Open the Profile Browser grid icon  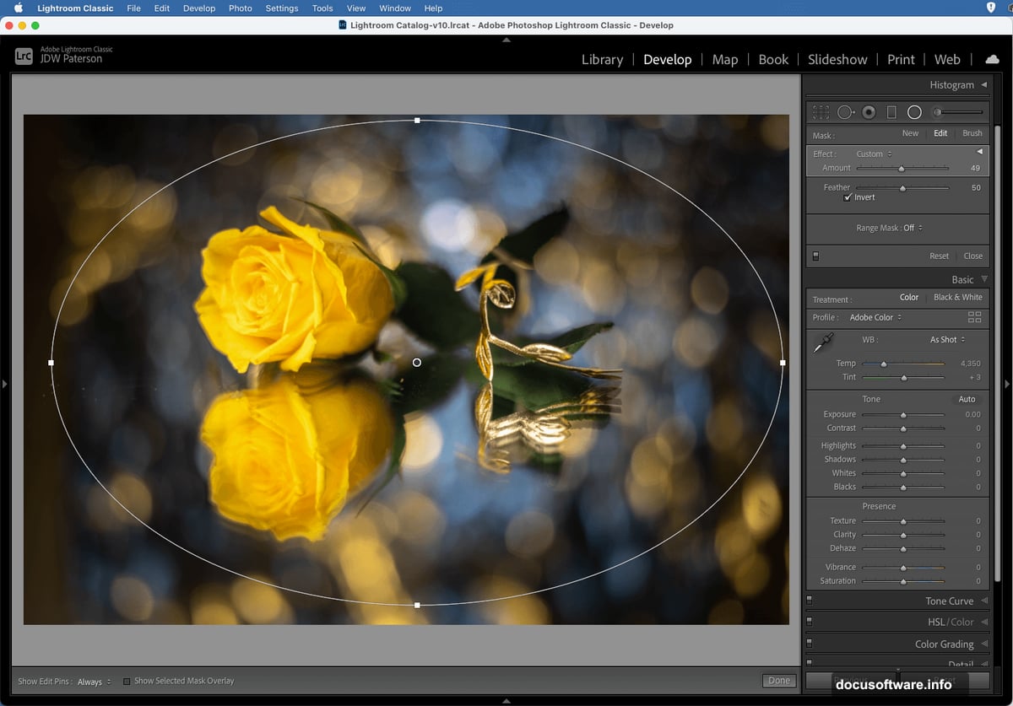click(975, 317)
